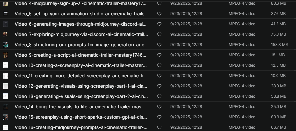Select thumbnail of Video_14 bring the visuals
This screenshot has height=131, width=296.
tap(6, 107)
